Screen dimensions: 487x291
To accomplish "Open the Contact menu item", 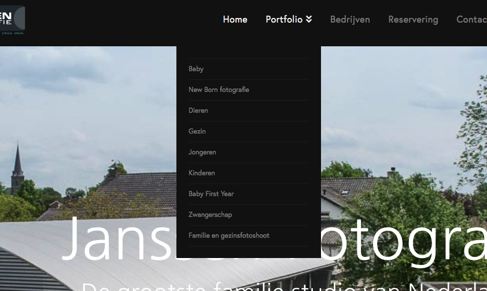I will pyautogui.click(x=471, y=19).
